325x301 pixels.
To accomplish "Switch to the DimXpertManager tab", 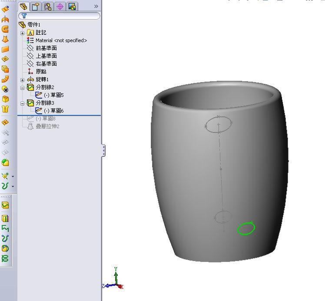I will tap(60, 7).
